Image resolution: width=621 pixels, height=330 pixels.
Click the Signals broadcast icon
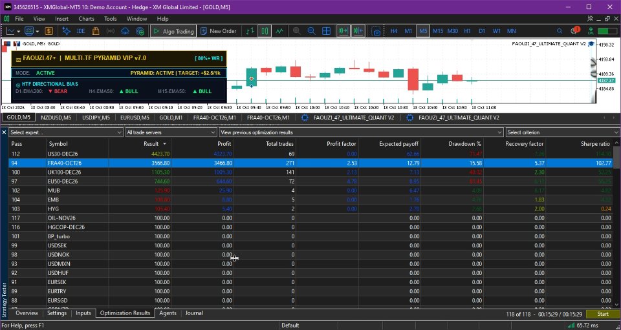pos(111,31)
